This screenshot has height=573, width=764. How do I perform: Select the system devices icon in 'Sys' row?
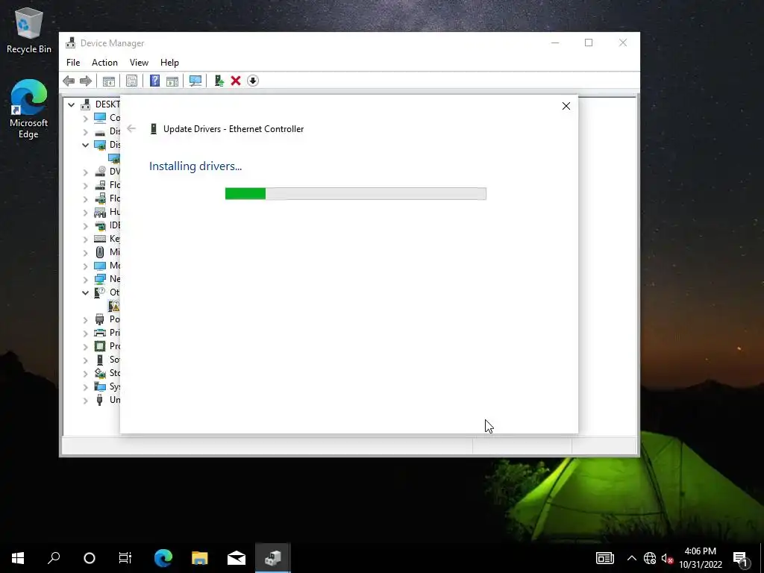[x=100, y=386]
